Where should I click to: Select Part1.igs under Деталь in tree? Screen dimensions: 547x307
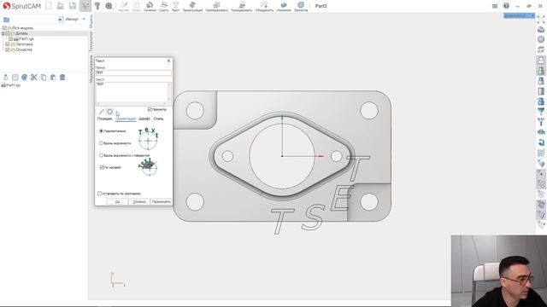26,38
